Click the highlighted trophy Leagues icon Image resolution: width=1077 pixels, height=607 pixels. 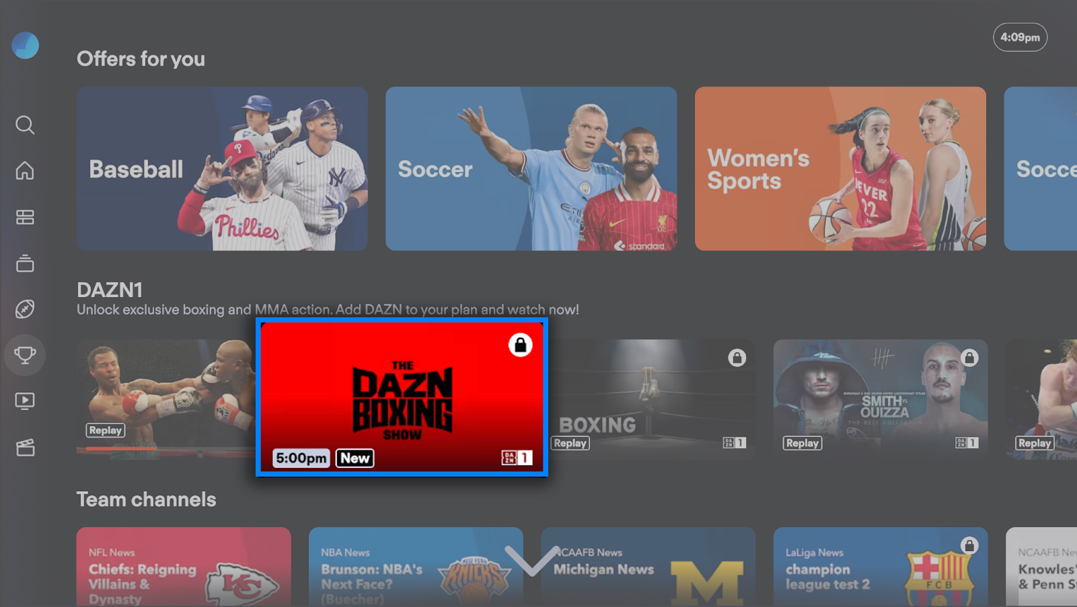25,354
